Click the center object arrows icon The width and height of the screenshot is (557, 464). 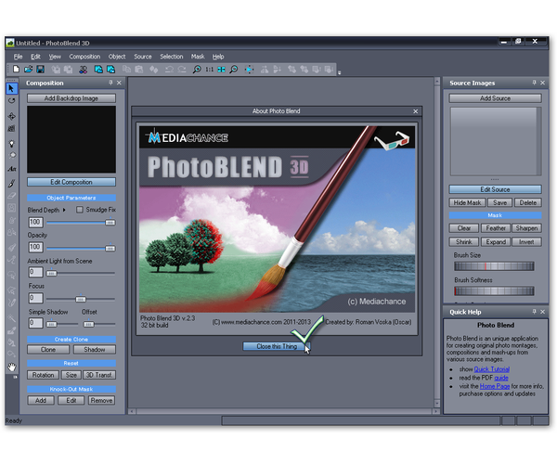click(250, 70)
